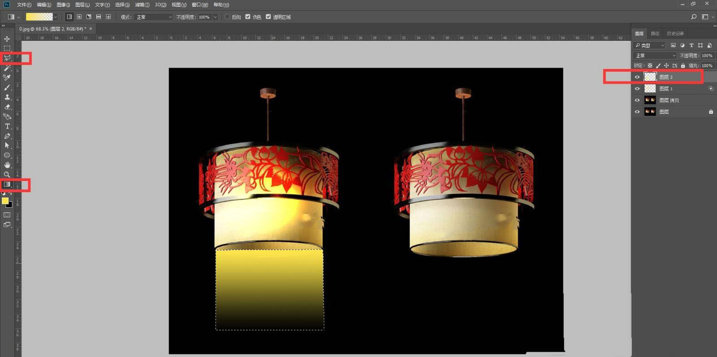
Task: Select the Zoom magnifier tool
Action: pos(7,175)
